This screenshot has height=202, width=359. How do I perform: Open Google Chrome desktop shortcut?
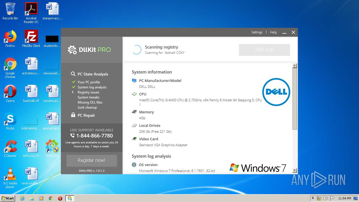pos(10,68)
